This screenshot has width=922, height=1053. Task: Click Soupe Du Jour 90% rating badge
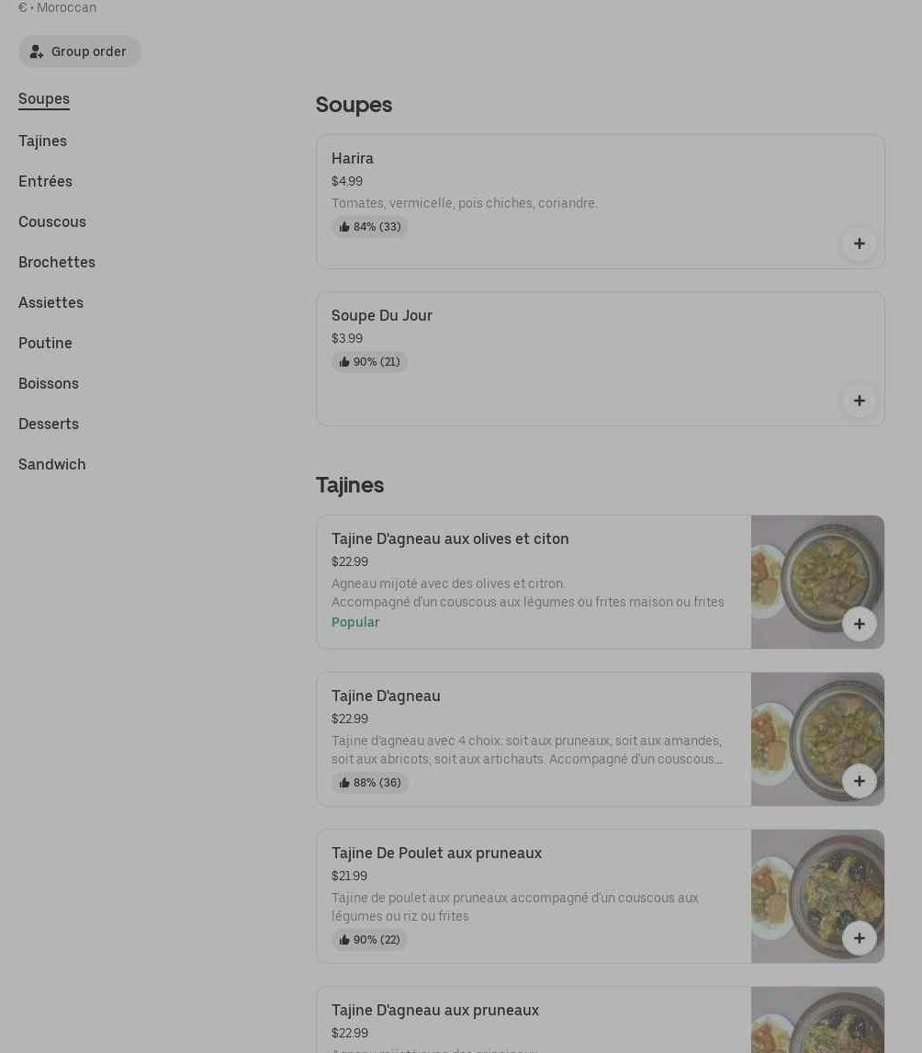(x=370, y=362)
